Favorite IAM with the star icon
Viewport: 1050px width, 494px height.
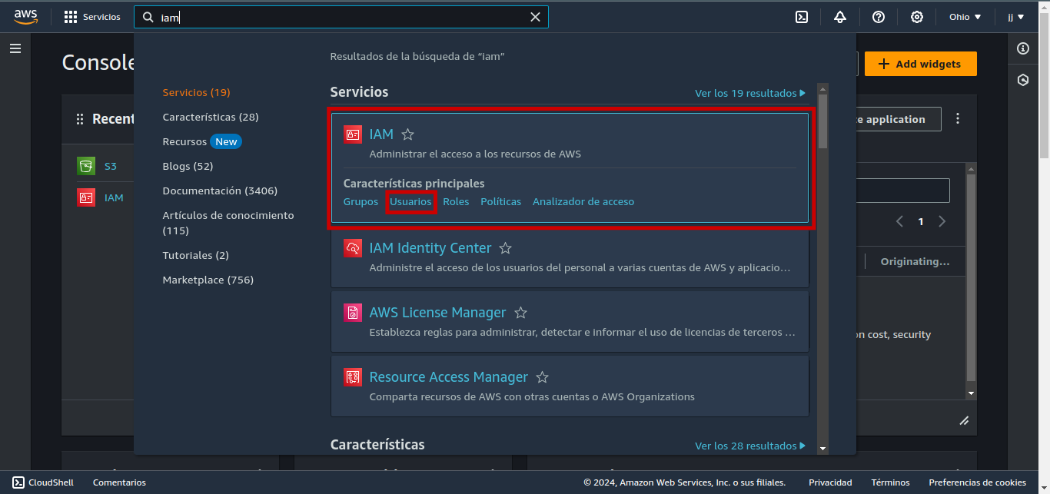click(x=408, y=134)
